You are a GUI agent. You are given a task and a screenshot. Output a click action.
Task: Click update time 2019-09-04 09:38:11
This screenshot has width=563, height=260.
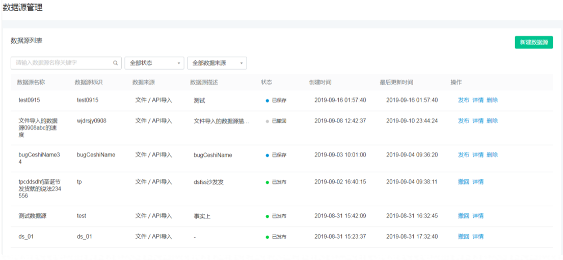pyautogui.click(x=412, y=182)
